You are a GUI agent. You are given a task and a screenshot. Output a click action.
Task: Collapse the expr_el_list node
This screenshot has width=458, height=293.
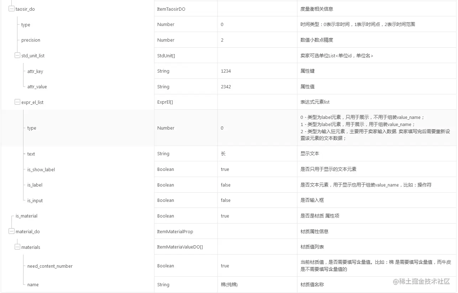click(17, 102)
